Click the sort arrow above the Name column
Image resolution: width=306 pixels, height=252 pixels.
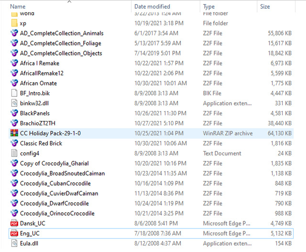(69, 1)
